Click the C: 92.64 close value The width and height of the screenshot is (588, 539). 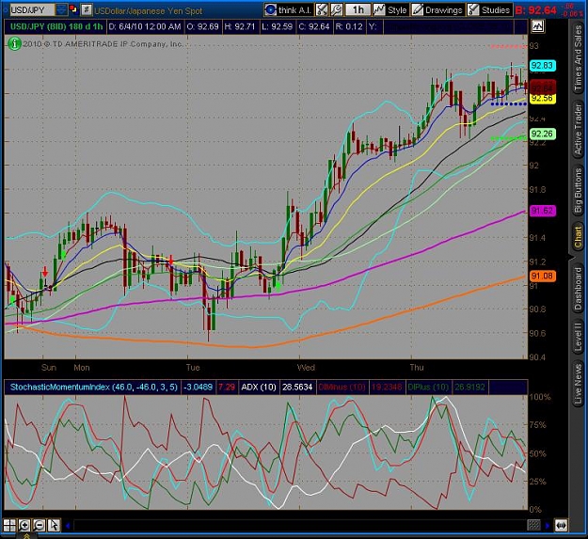[x=314, y=26]
